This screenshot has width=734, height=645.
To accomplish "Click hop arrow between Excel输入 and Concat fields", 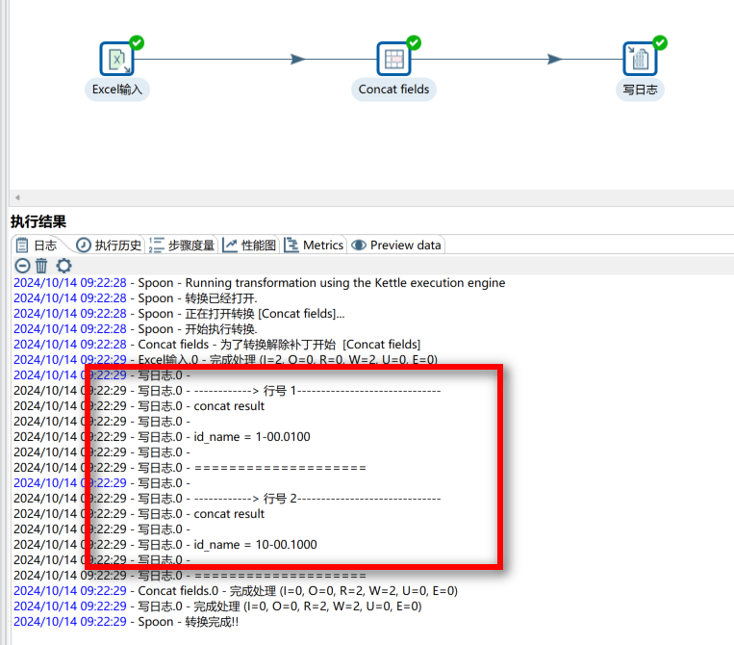I will point(297,59).
